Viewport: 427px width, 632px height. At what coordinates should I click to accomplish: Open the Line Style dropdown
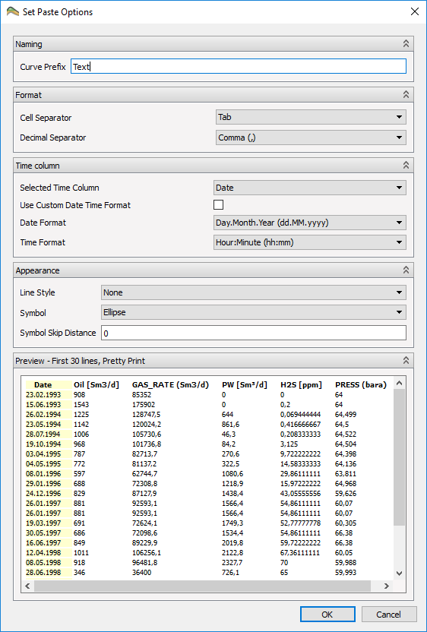click(254, 292)
